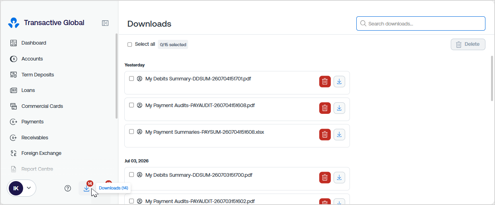The height and width of the screenshot is (205, 495).
Task: Check the box for My Payment Audits-PAYAUDIT-260704151608.pdf
Action: pyautogui.click(x=132, y=105)
